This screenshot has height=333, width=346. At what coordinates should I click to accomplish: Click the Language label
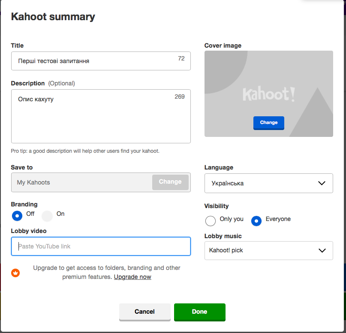pyautogui.click(x=219, y=168)
